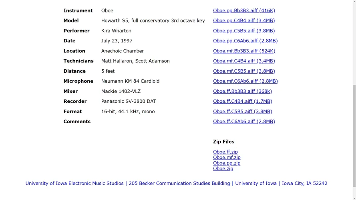Download Oboe.ff.C4B4.aiff recording
This screenshot has width=356, height=200.
tap(242, 102)
